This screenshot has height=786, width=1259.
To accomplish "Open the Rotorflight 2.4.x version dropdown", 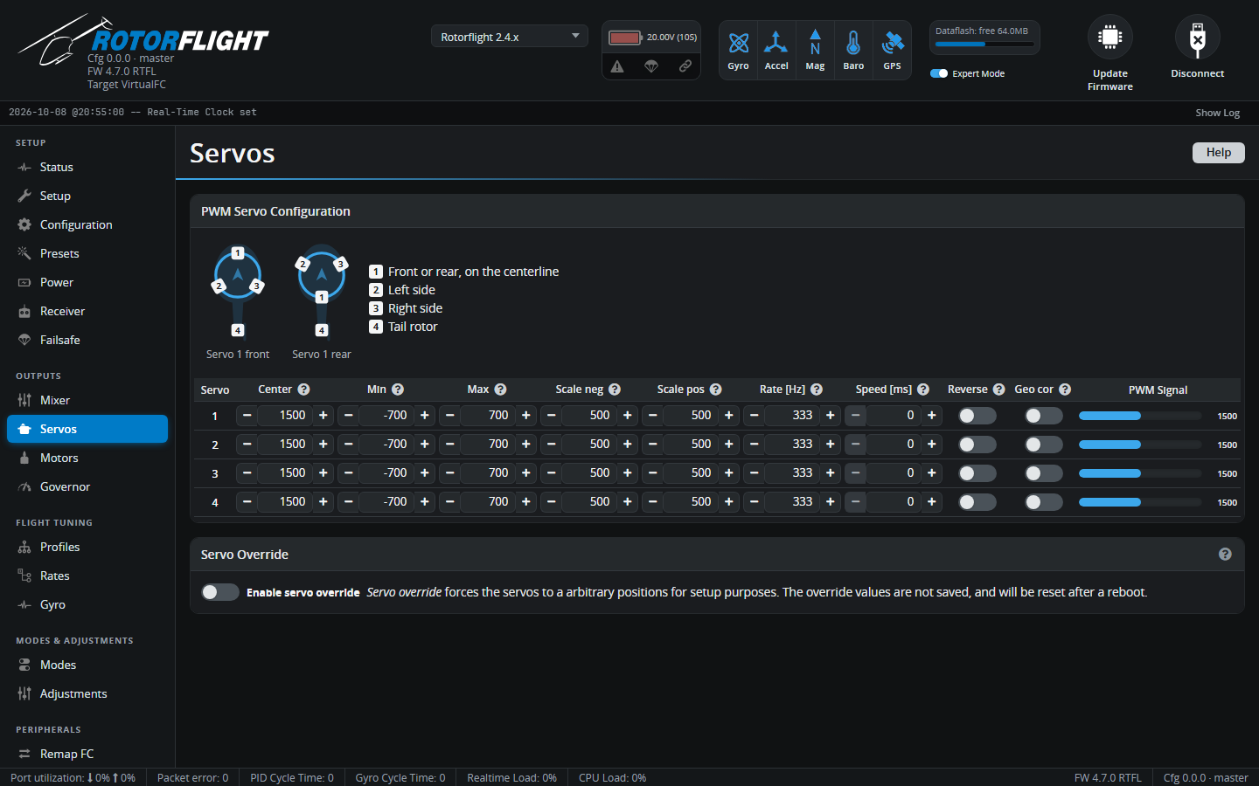I will [x=509, y=37].
